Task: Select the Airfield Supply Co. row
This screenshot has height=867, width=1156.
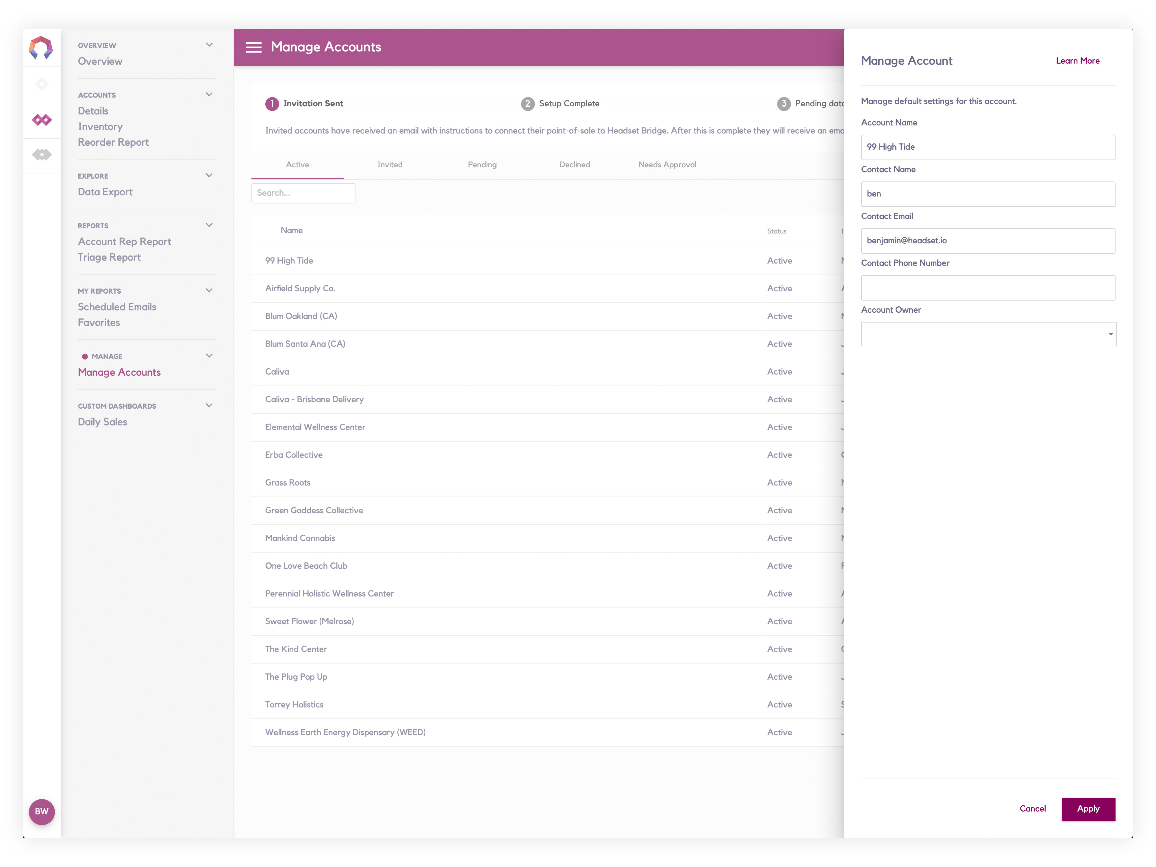Action: pyautogui.click(x=547, y=288)
